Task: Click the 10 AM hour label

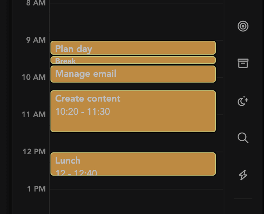Action: click(x=34, y=77)
